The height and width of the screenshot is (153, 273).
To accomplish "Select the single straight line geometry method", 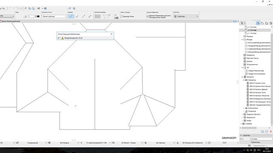I will (71, 16).
